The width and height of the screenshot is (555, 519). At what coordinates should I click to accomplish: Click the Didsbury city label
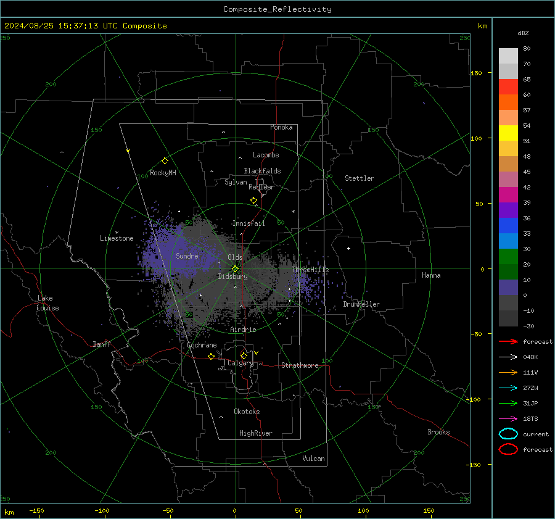(x=232, y=276)
